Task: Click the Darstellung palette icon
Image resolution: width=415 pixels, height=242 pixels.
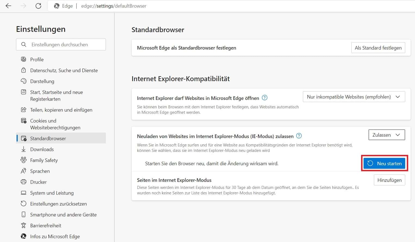Action: point(24,81)
